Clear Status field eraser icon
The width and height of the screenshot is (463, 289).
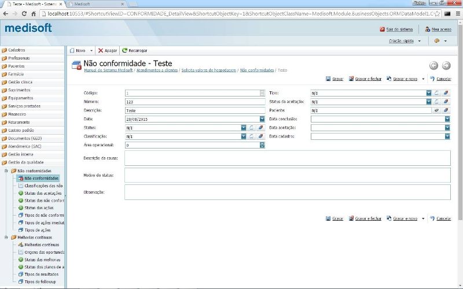[260, 128]
